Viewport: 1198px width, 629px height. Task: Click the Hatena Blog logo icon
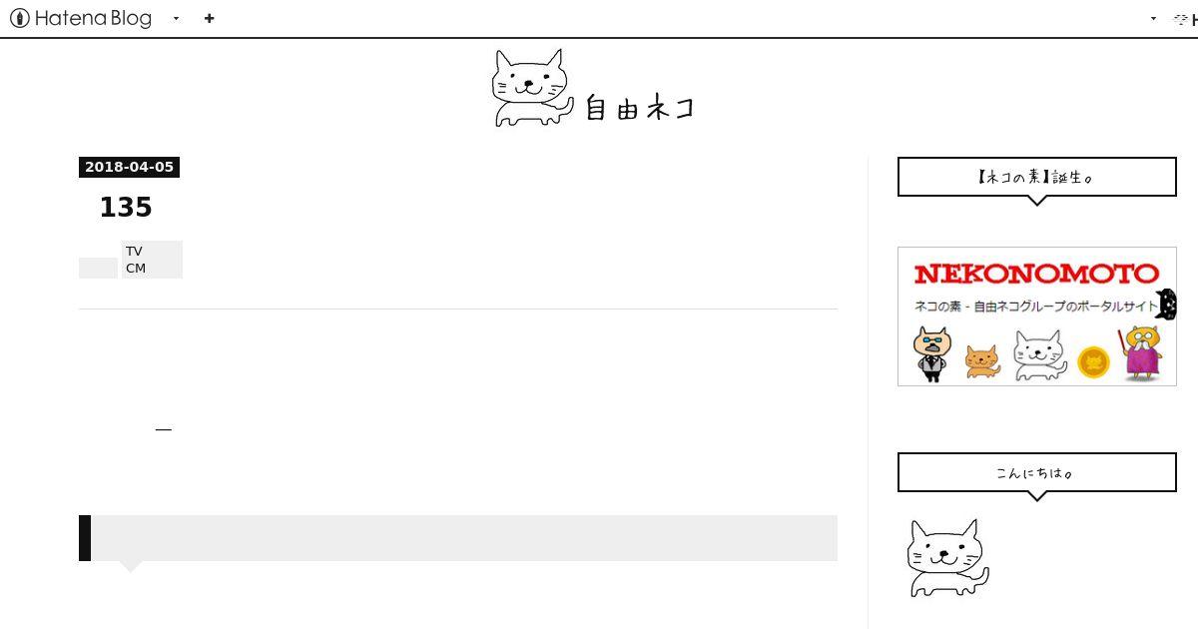pos(19,18)
